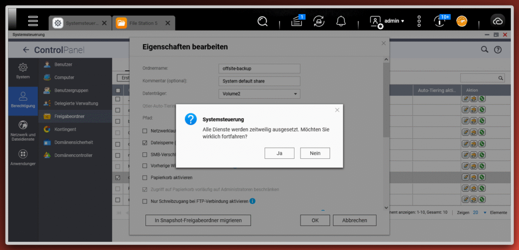Open the notifications bell
The width and height of the screenshot is (519, 250).
click(341, 21)
